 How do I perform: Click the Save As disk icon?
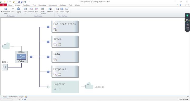point(22,2)
